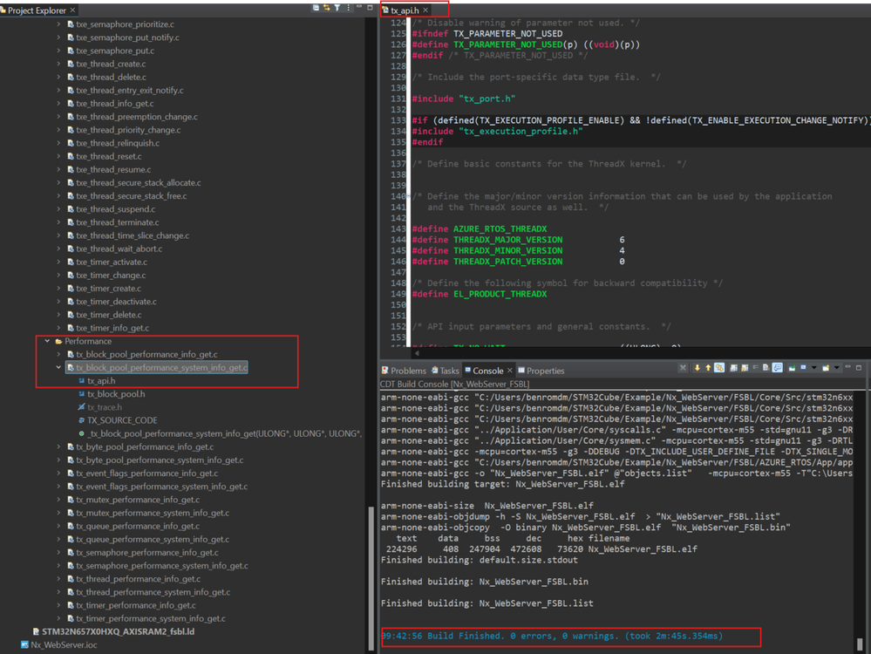Screen dimensions: 871x654
Task: Maximize the Console view
Action: click(859, 368)
